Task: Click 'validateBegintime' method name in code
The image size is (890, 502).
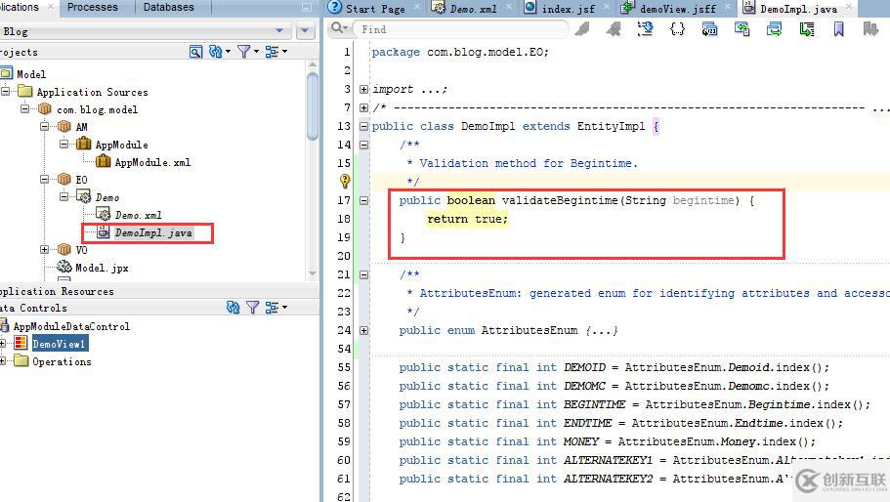Action: 560,200
